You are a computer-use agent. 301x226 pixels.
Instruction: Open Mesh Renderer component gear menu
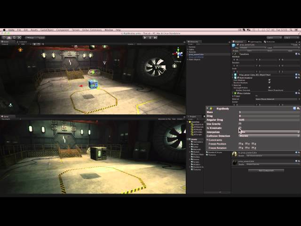point(299,78)
